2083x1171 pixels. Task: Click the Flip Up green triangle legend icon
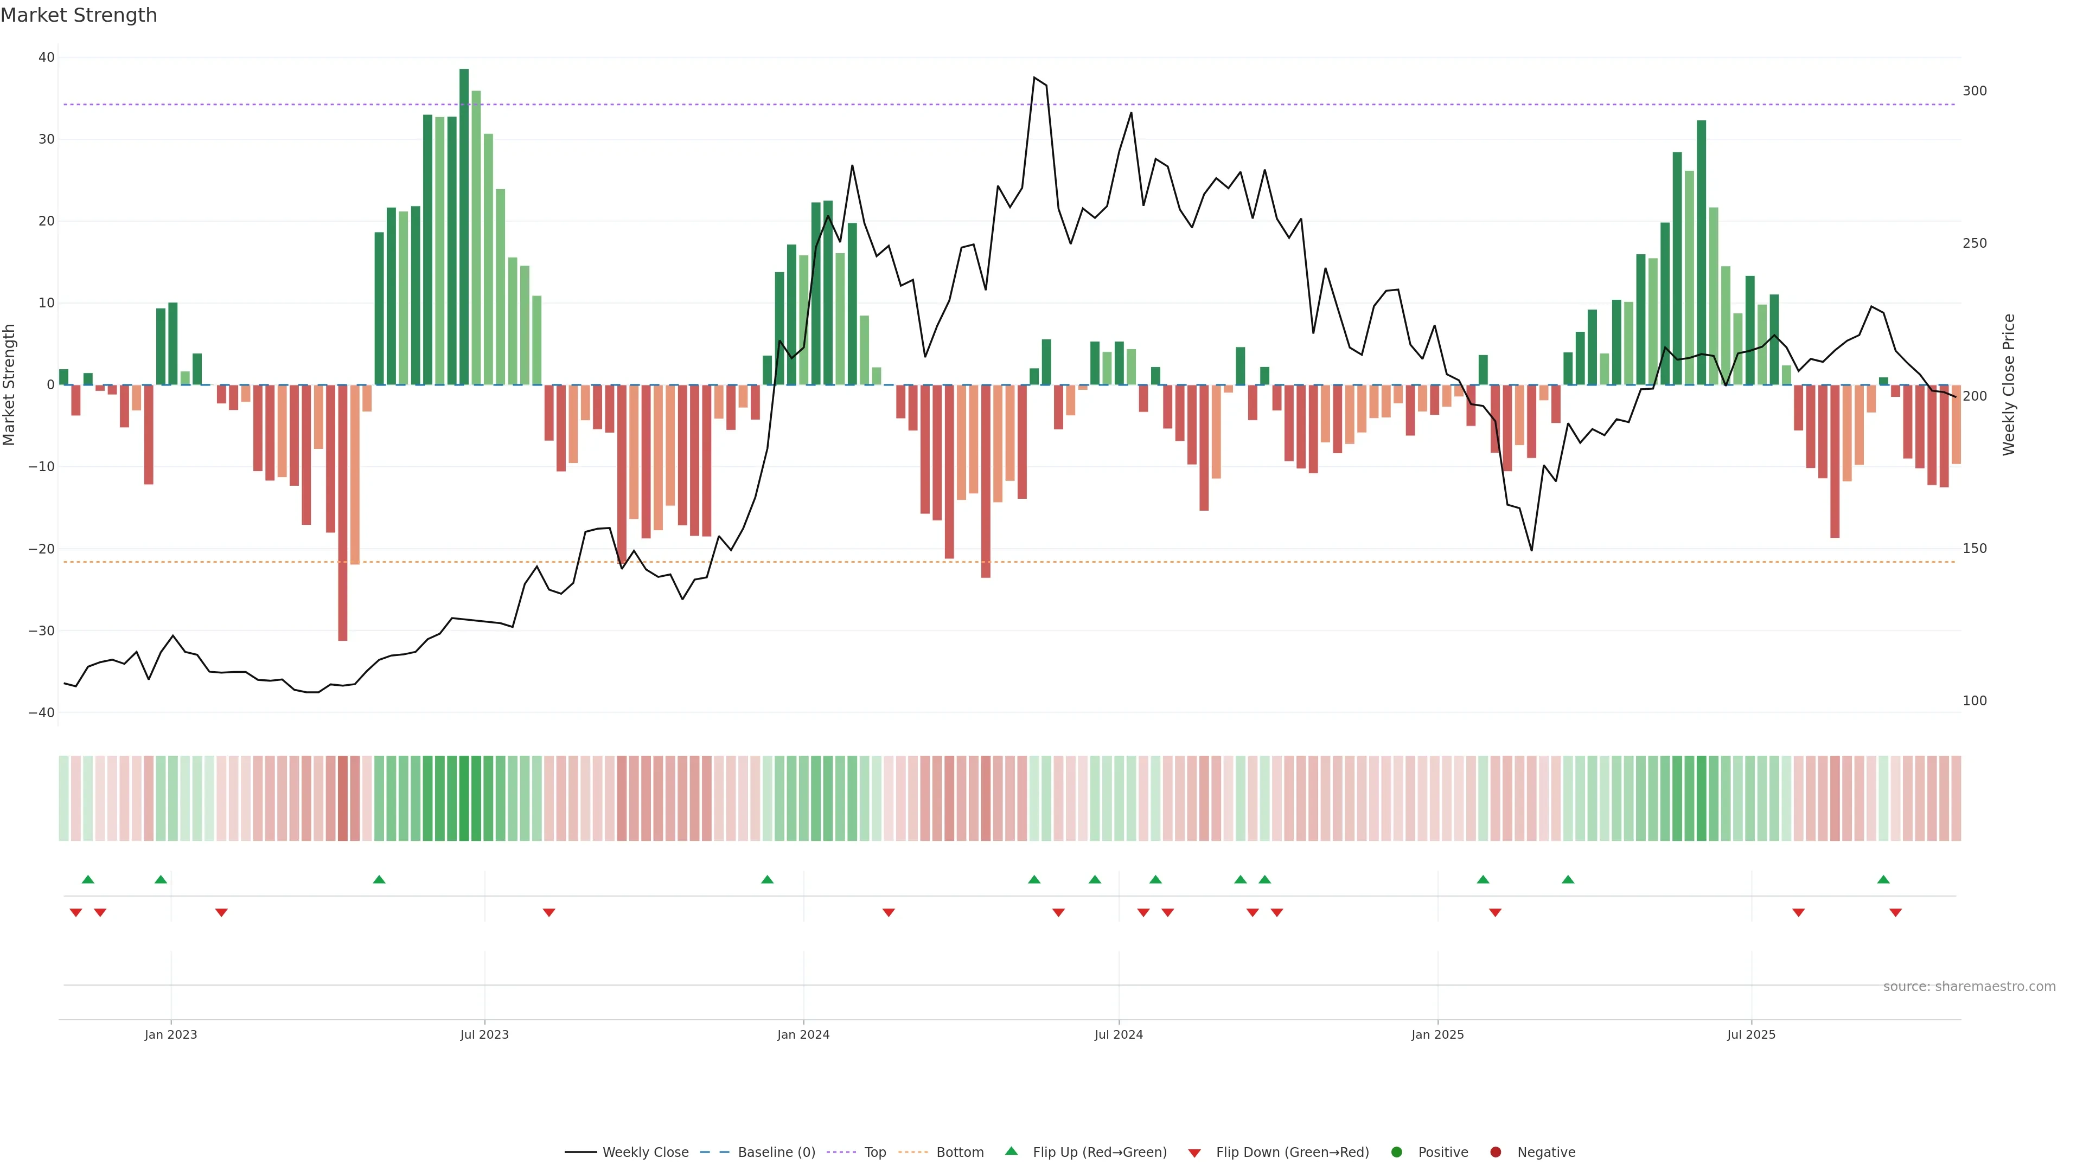pos(1011,1151)
